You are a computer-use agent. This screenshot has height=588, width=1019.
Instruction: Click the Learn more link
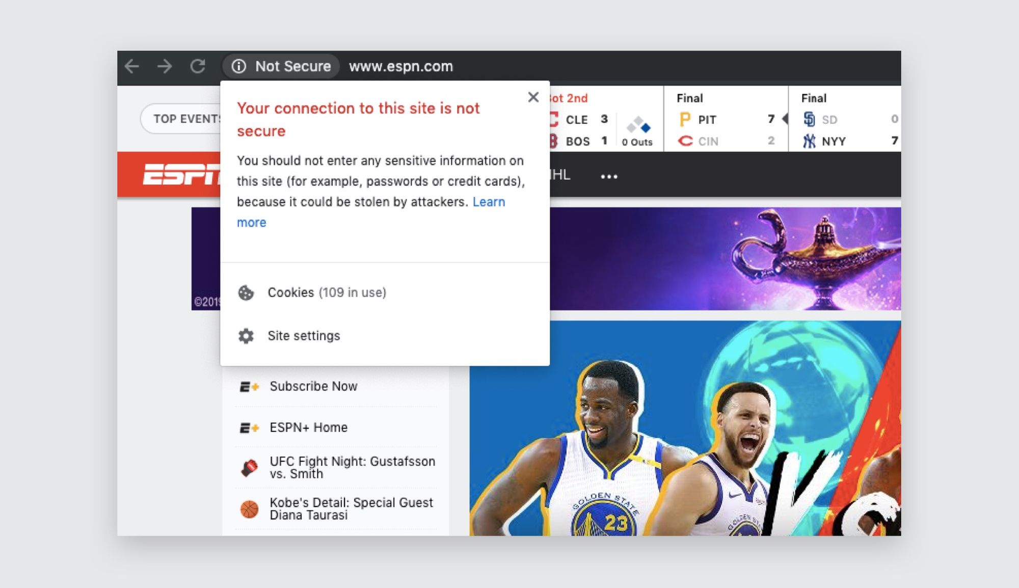(x=488, y=202)
